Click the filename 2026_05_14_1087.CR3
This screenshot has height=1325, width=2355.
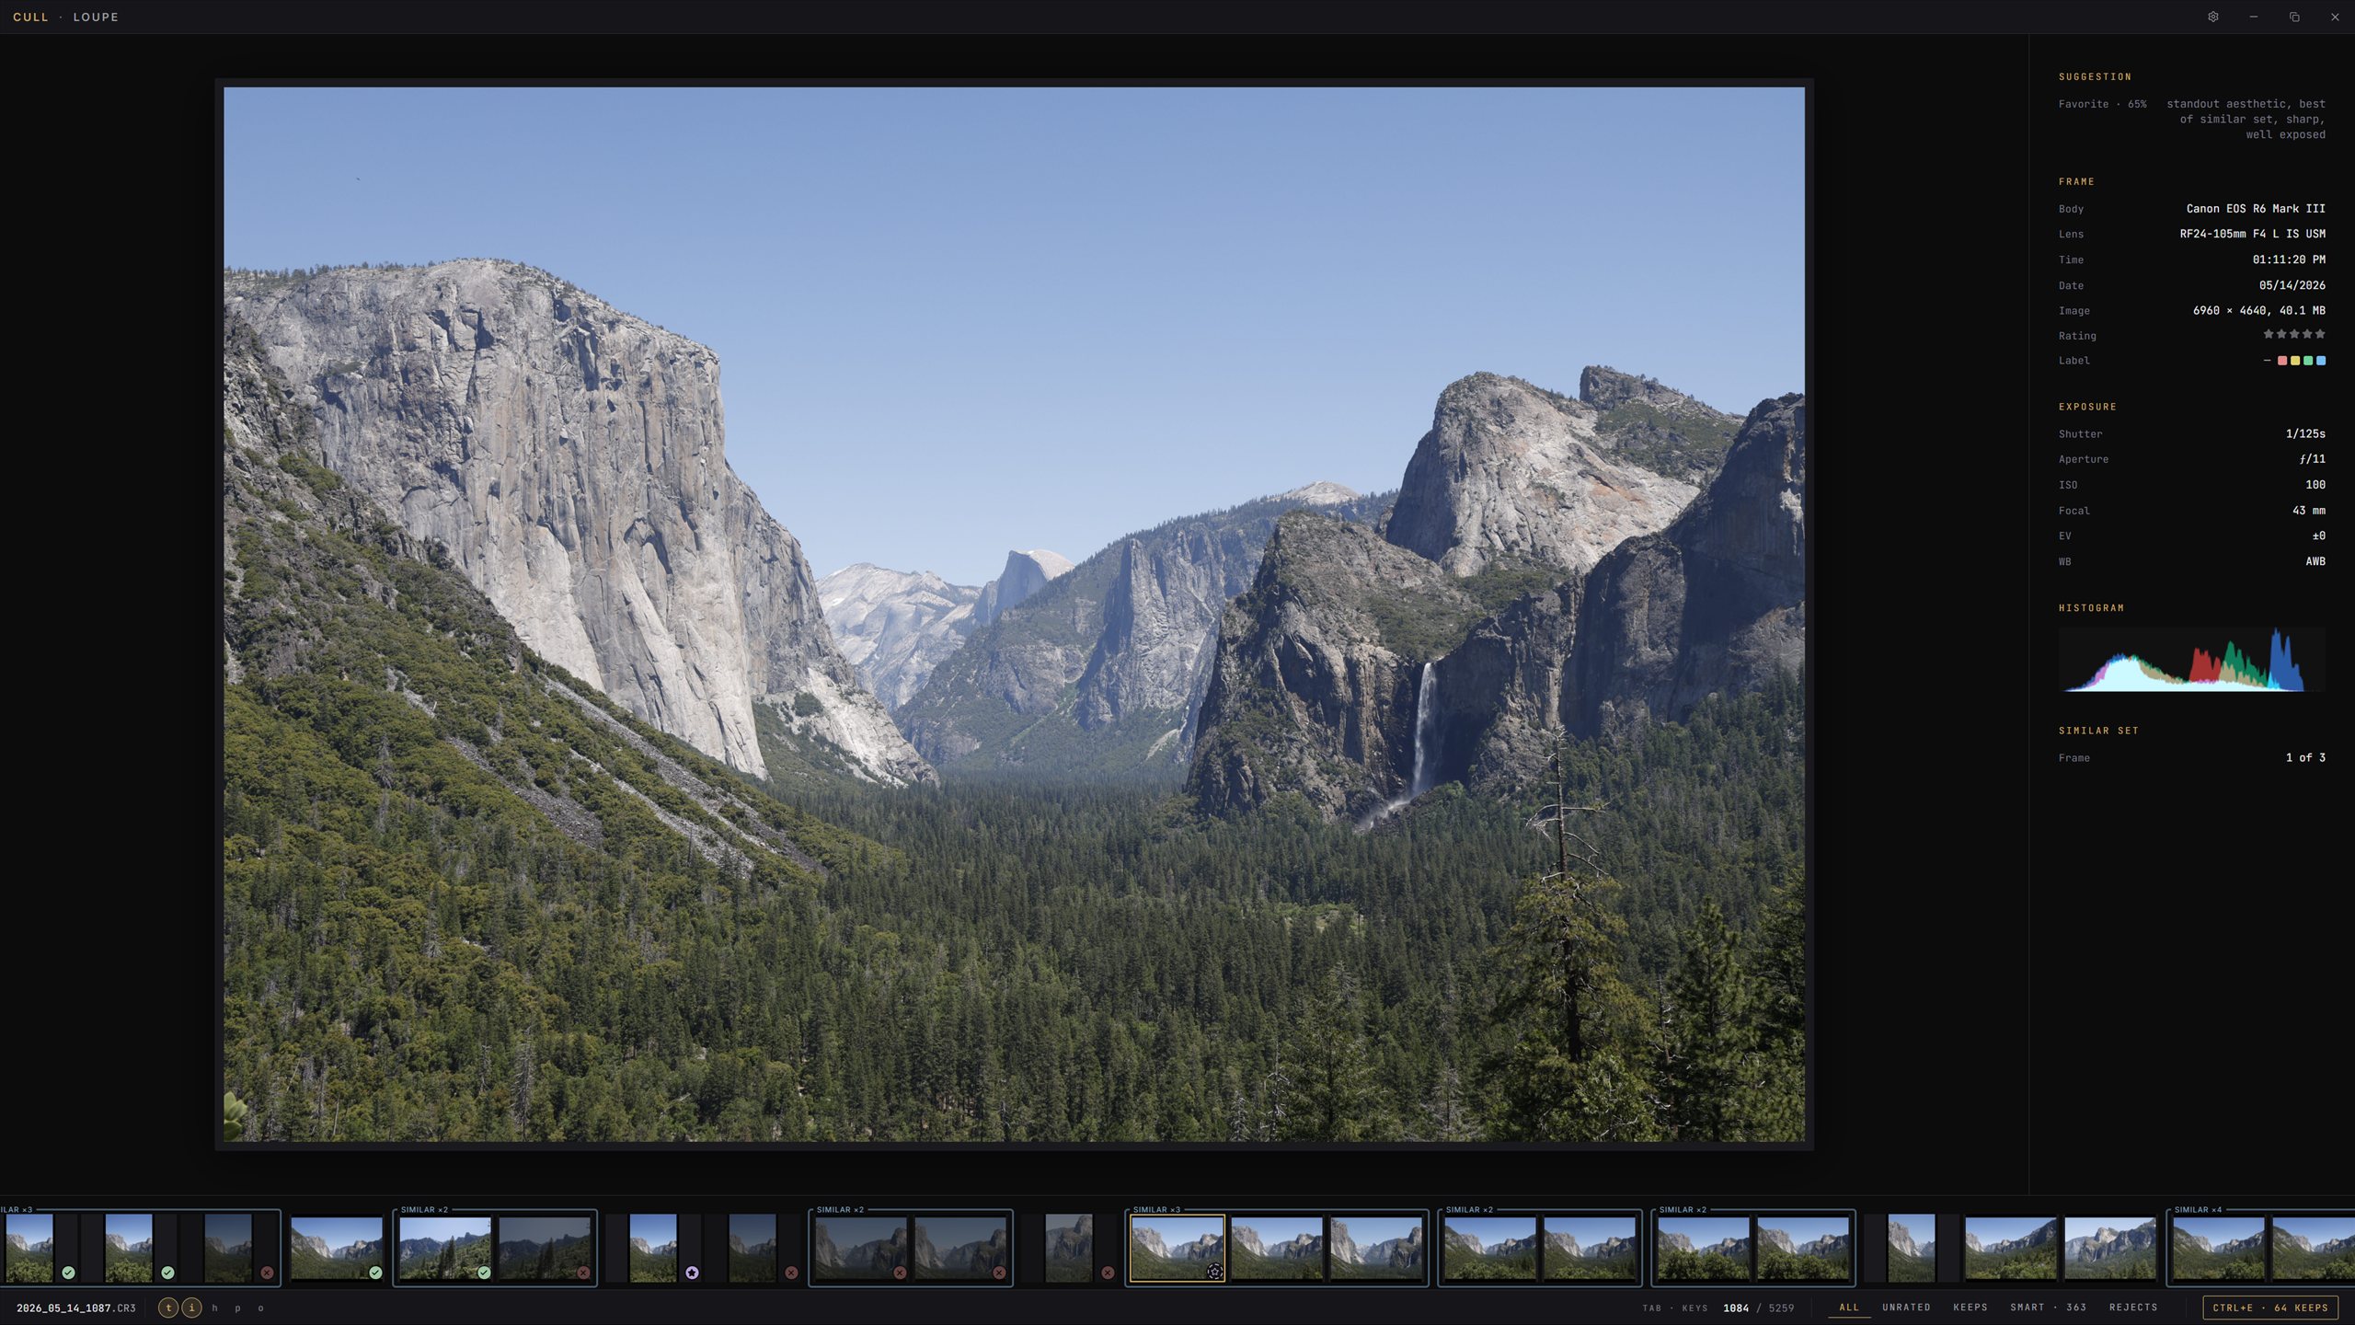(75, 1308)
